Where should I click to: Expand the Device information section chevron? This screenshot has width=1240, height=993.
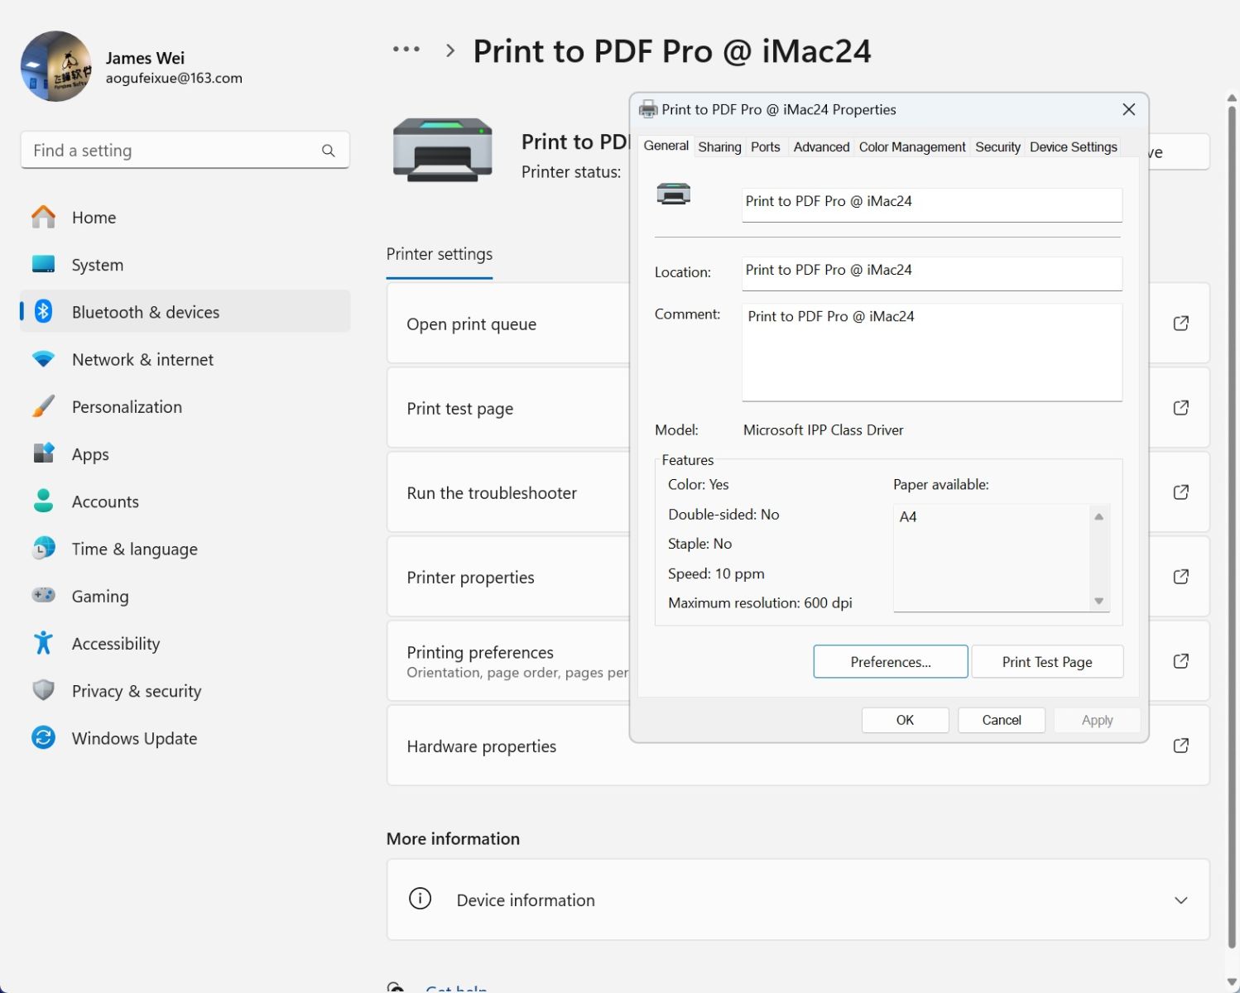pyautogui.click(x=1181, y=899)
